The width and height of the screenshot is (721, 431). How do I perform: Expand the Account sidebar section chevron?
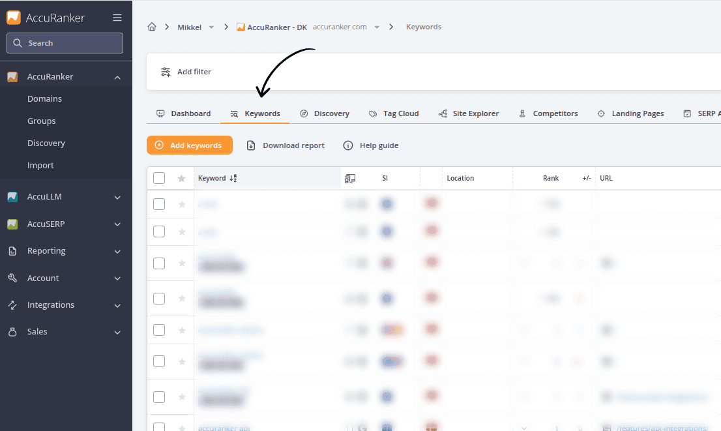pos(117,278)
